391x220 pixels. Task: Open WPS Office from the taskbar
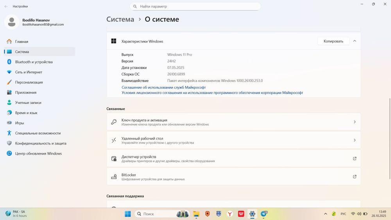click(x=241, y=214)
